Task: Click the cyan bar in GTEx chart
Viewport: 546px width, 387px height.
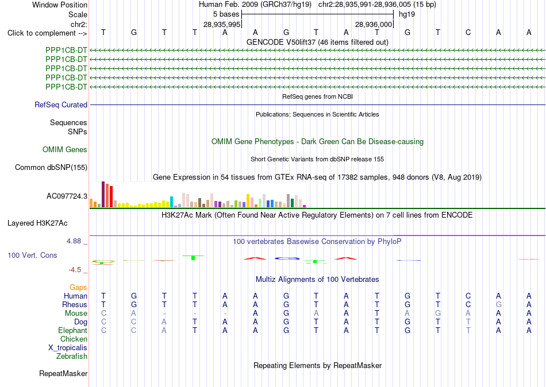Action: [x=171, y=202]
